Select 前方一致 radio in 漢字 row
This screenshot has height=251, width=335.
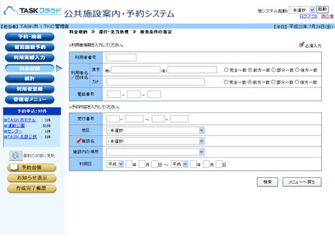click(x=250, y=70)
